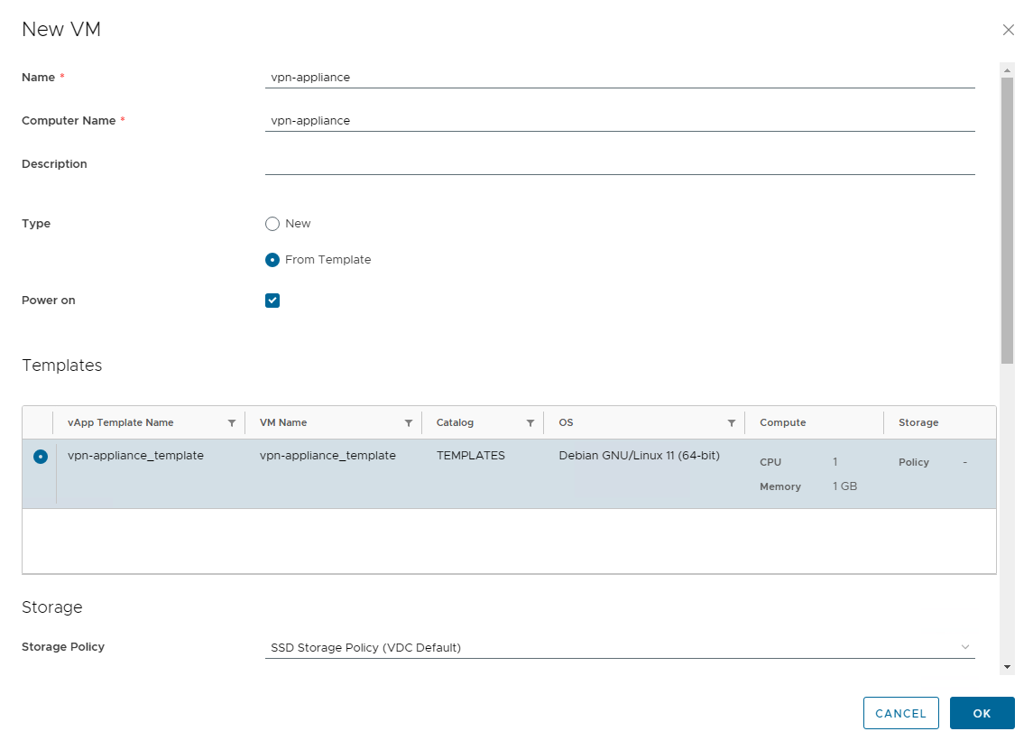
Task: Filter the vApp Template Name column
Action: [232, 423]
